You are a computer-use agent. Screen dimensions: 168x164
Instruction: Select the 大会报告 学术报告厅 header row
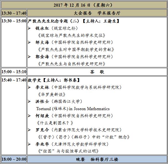97,13
